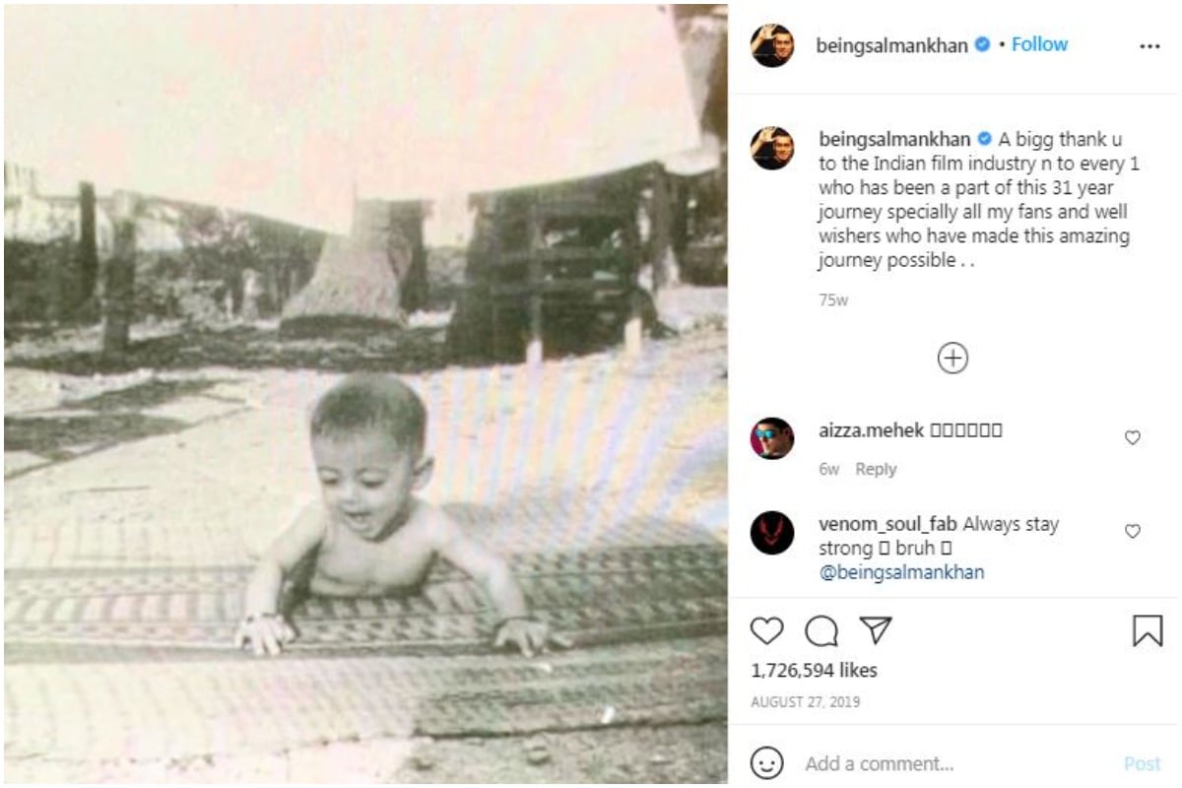Click the @beingsalmankhan mention link
The image size is (1182, 788).
(x=901, y=572)
